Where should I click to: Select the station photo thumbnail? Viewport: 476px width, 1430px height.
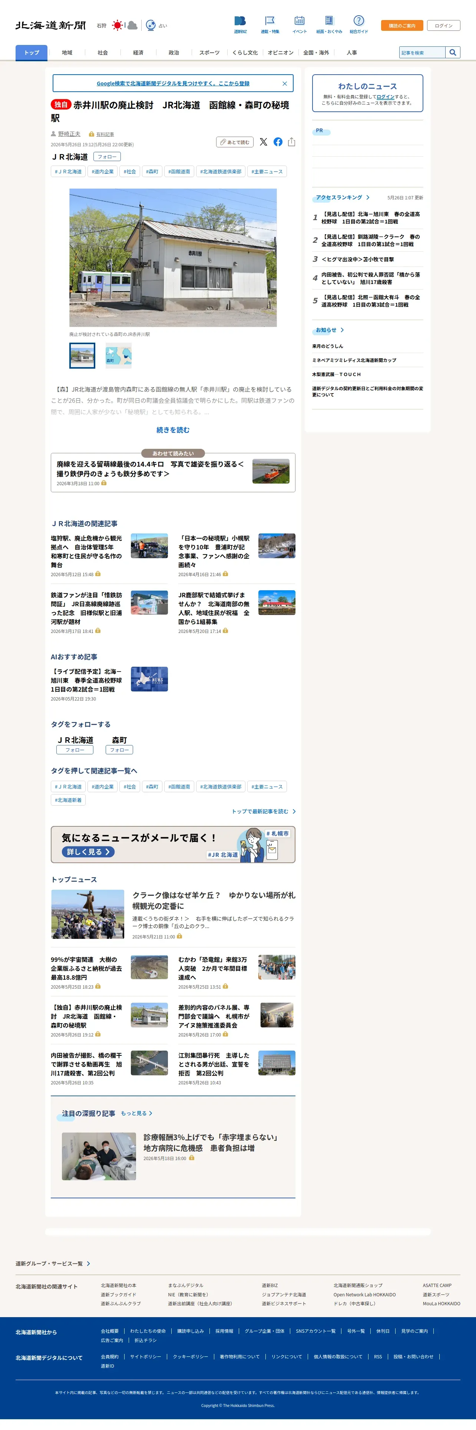(x=82, y=355)
